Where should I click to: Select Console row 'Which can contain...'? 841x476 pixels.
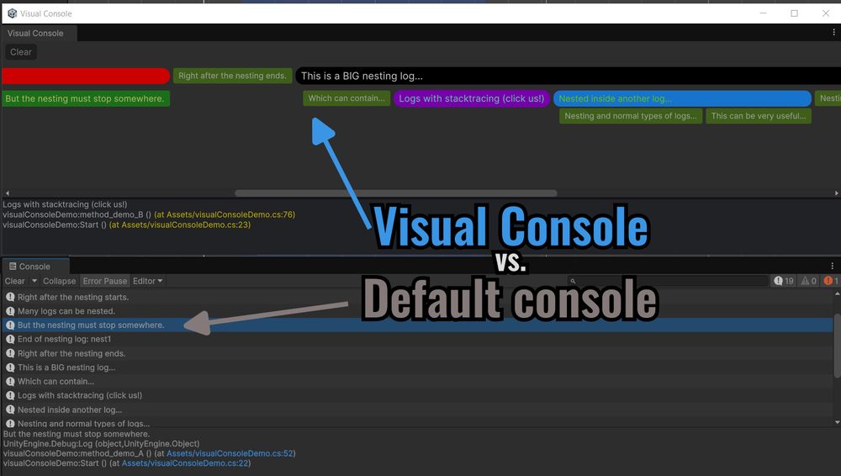tap(417, 381)
